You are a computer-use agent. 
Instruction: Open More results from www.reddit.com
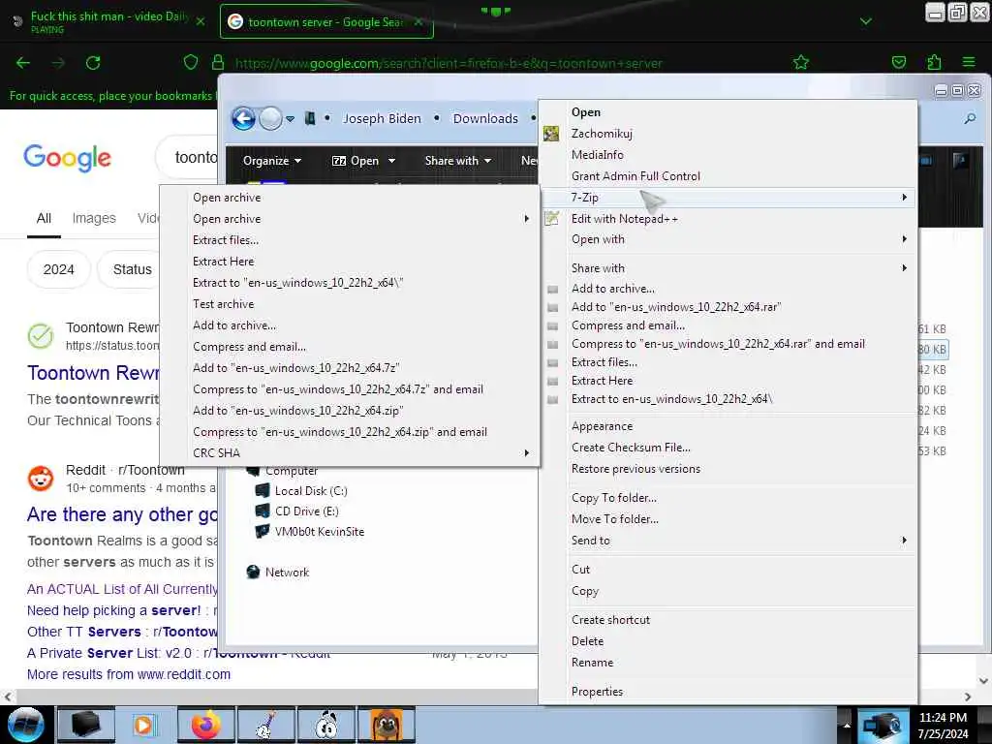coord(129,674)
